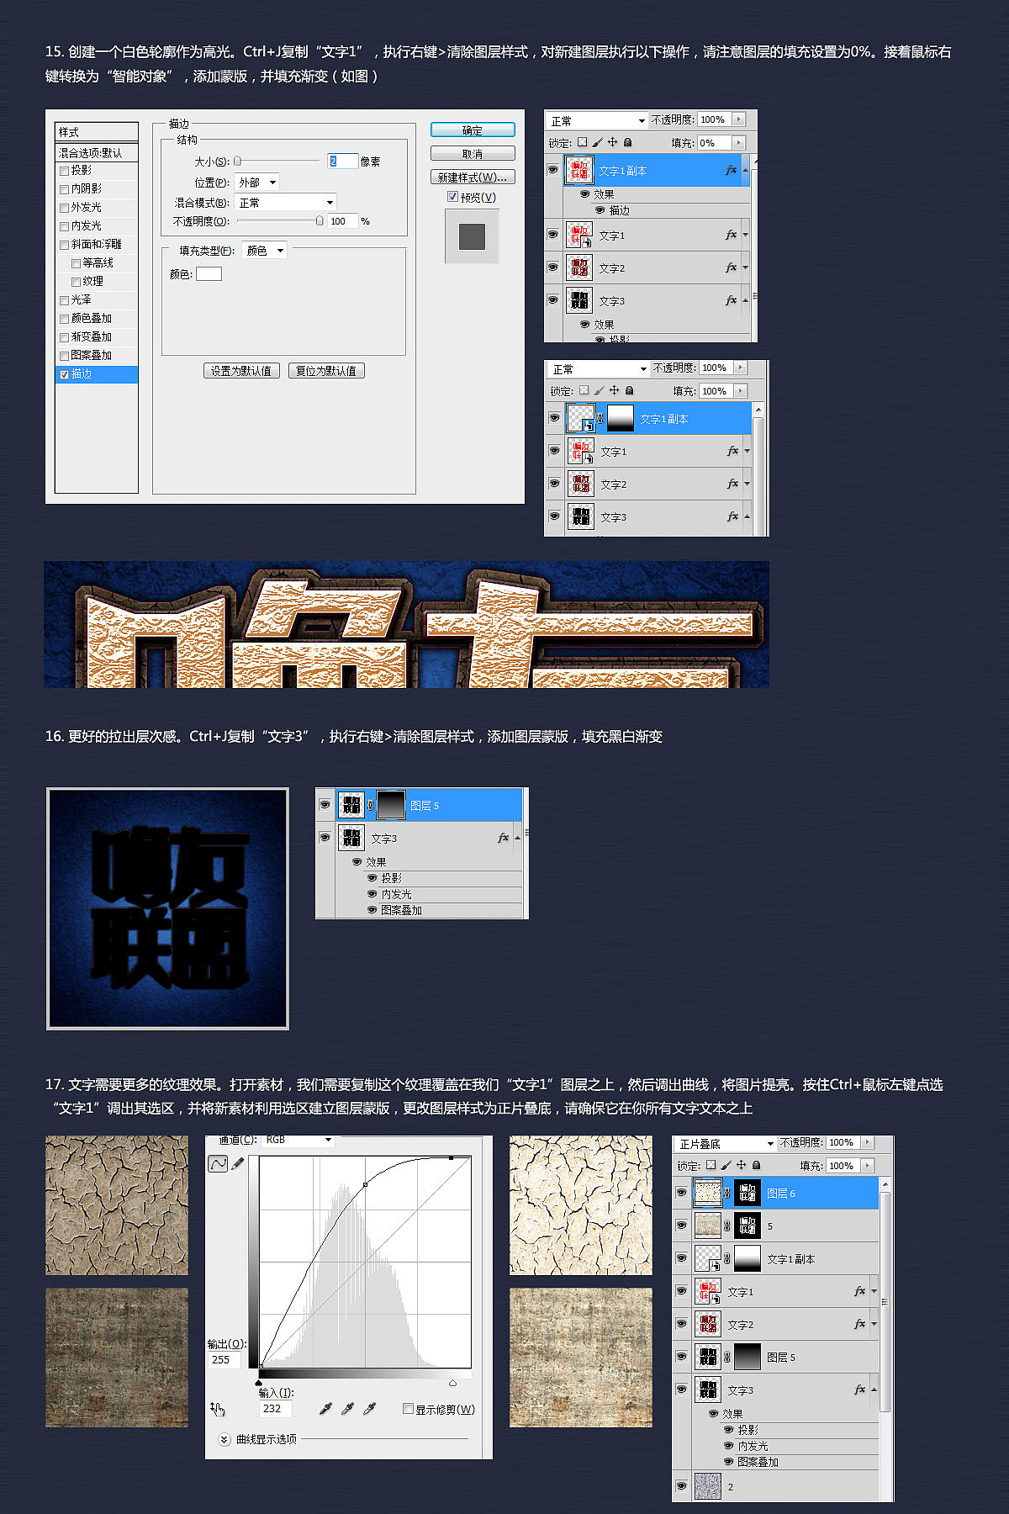Click lock image pixels brush icon in the 0% fill Layers panel

597,142
